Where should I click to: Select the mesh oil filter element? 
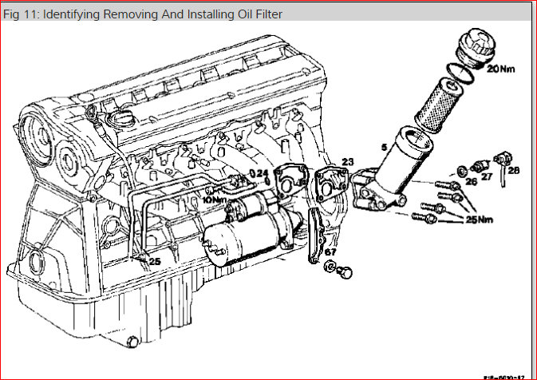pos(439,105)
